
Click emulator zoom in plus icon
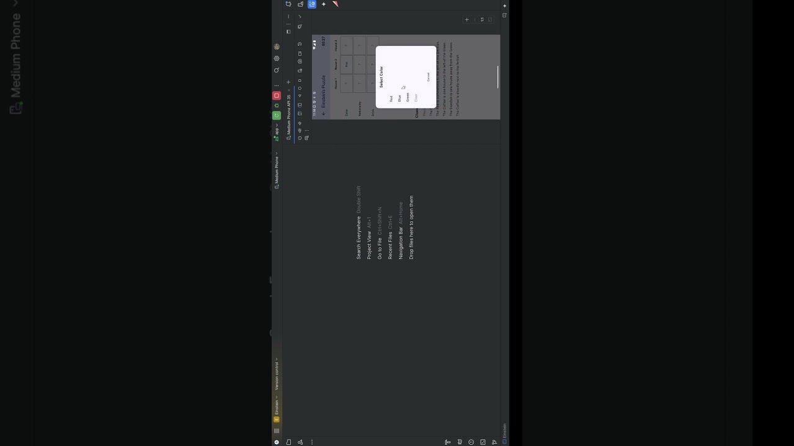tap(466, 19)
